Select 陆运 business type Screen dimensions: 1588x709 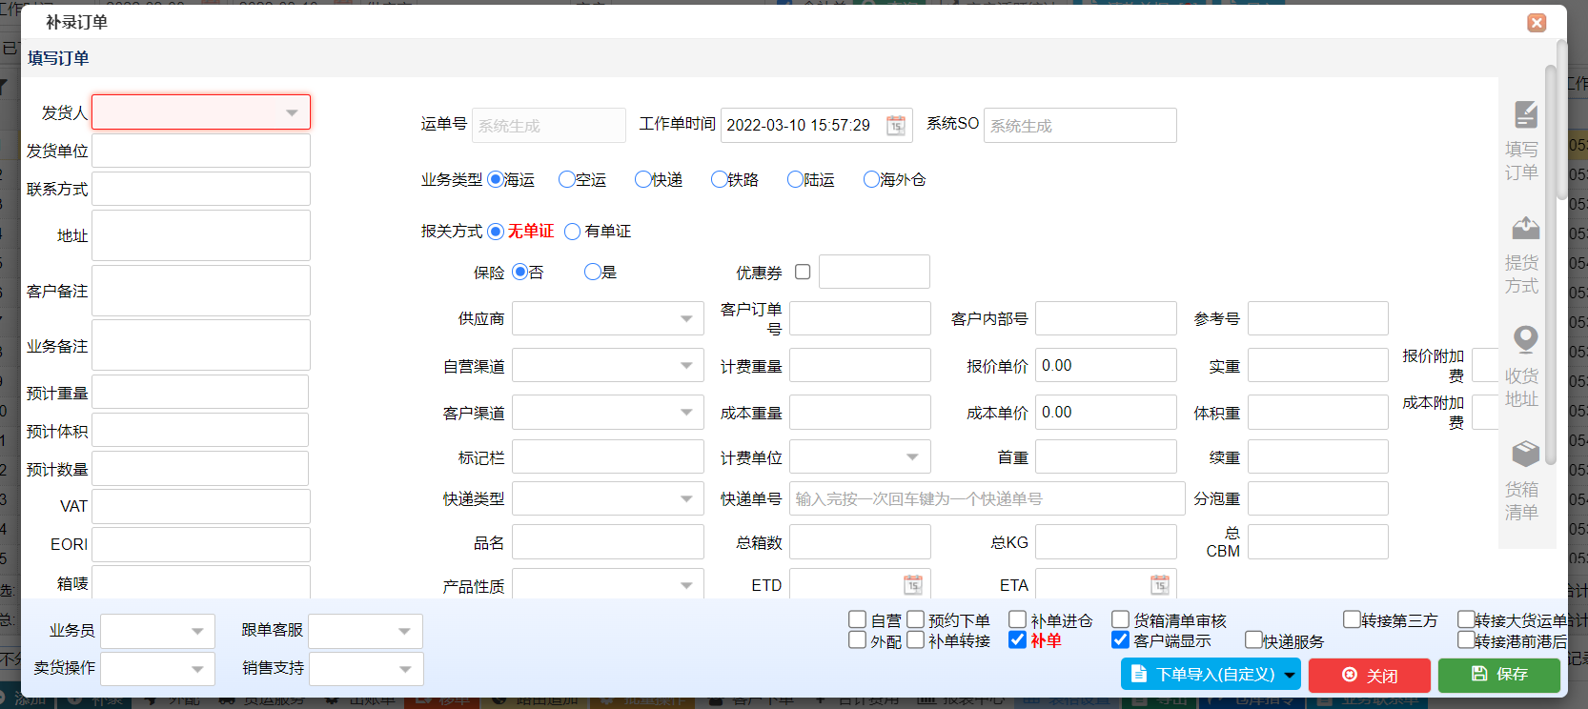pyautogui.click(x=796, y=179)
